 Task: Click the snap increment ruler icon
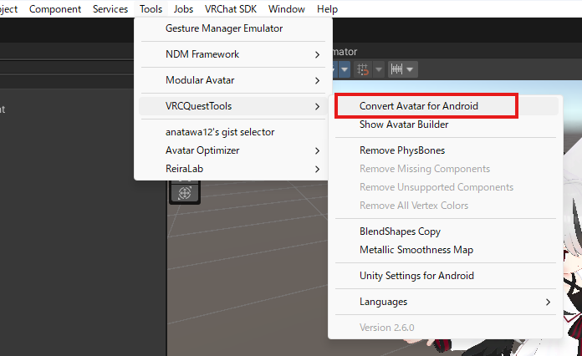tap(396, 69)
